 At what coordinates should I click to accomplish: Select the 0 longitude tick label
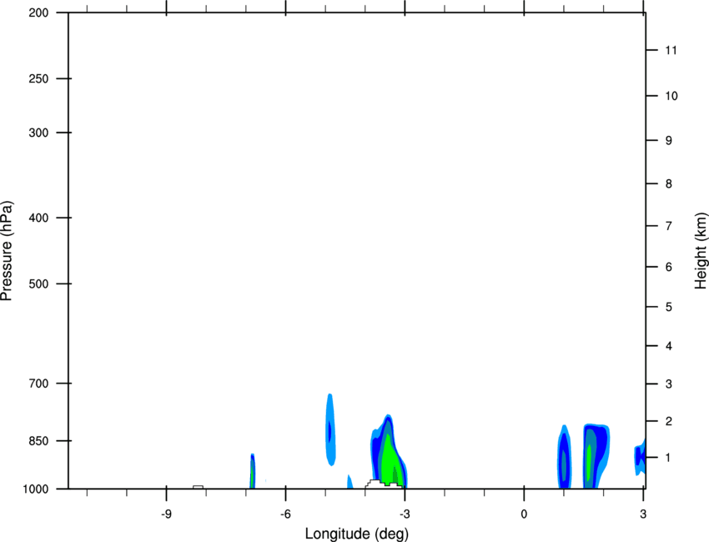[x=524, y=512]
